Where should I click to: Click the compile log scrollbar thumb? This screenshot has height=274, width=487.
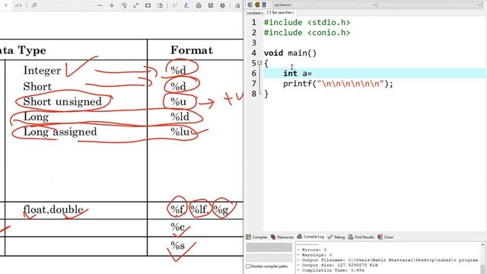pyautogui.click(x=482, y=269)
